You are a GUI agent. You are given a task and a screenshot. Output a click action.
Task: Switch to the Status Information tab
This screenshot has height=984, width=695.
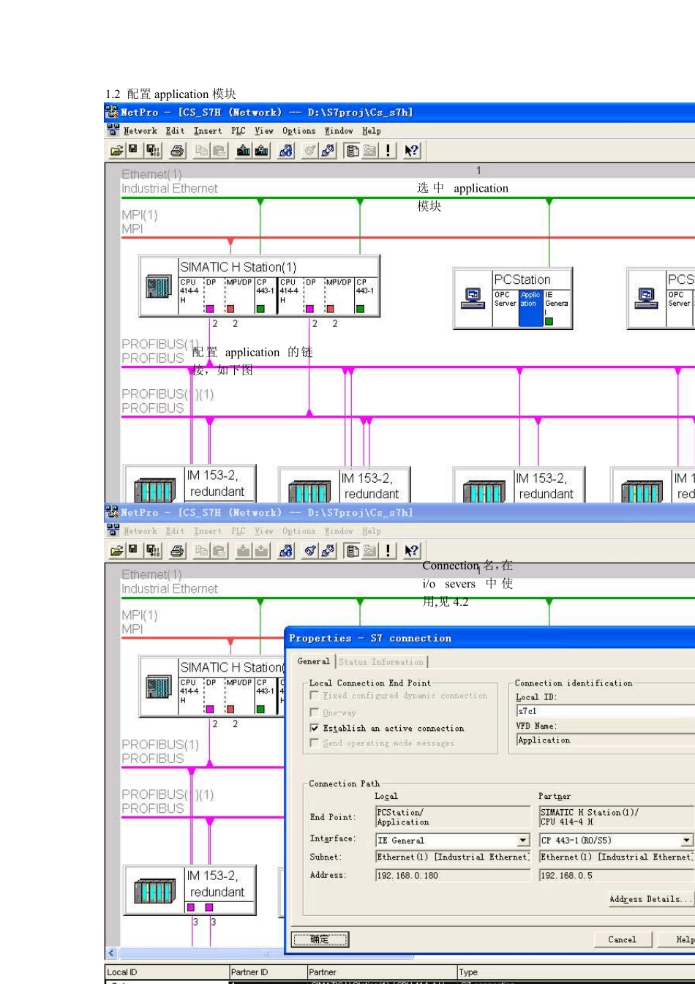point(381,661)
